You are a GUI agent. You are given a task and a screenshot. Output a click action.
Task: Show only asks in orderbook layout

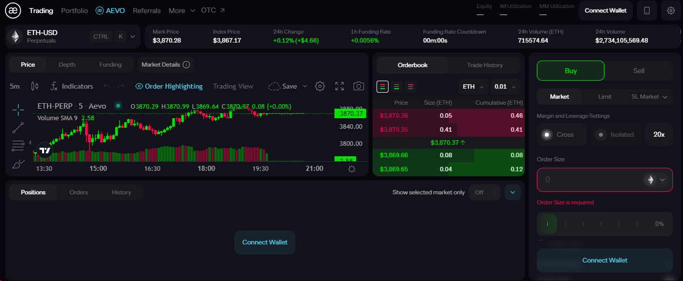pyautogui.click(x=411, y=87)
